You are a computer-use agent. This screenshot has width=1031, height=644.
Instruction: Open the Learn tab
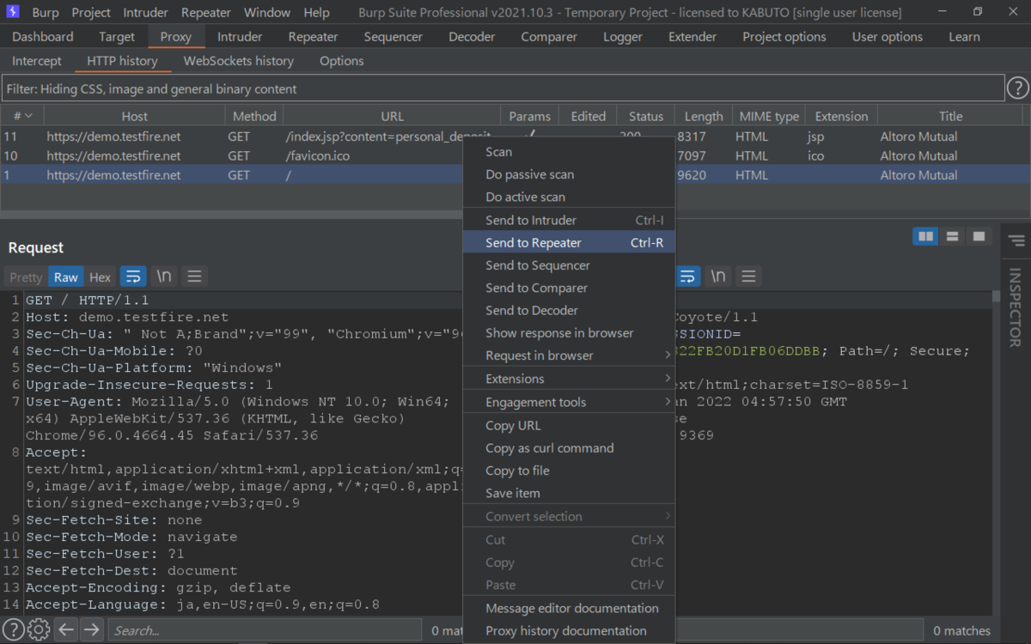[964, 37]
